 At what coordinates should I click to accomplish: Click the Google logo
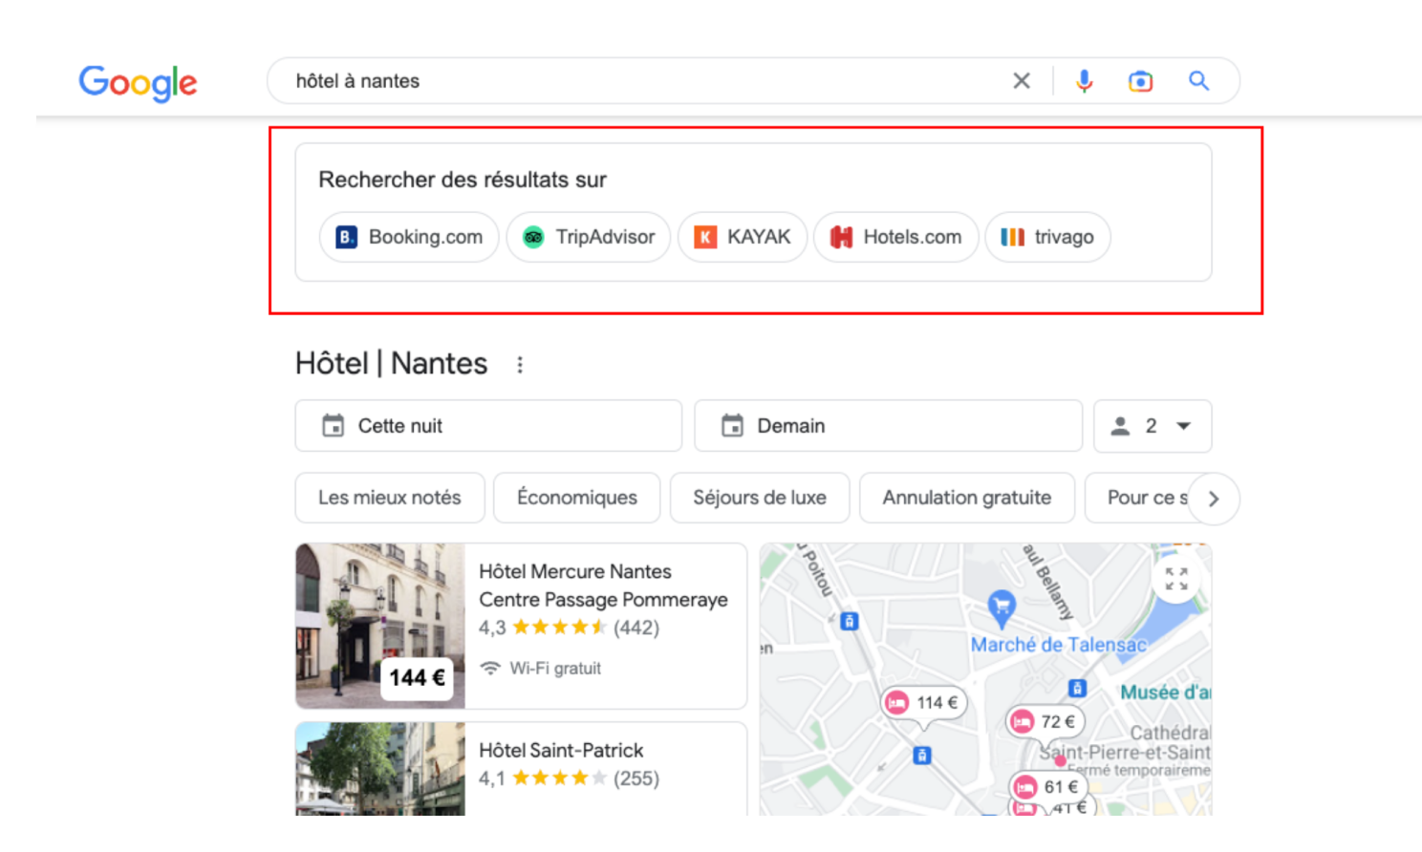pyautogui.click(x=138, y=83)
